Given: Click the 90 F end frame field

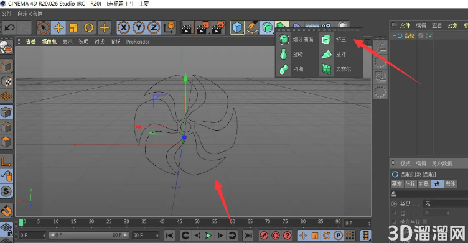Looking at the screenshot, I should click(146, 236).
